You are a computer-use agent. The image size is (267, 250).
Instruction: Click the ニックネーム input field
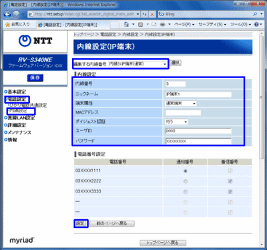[x=198, y=94]
